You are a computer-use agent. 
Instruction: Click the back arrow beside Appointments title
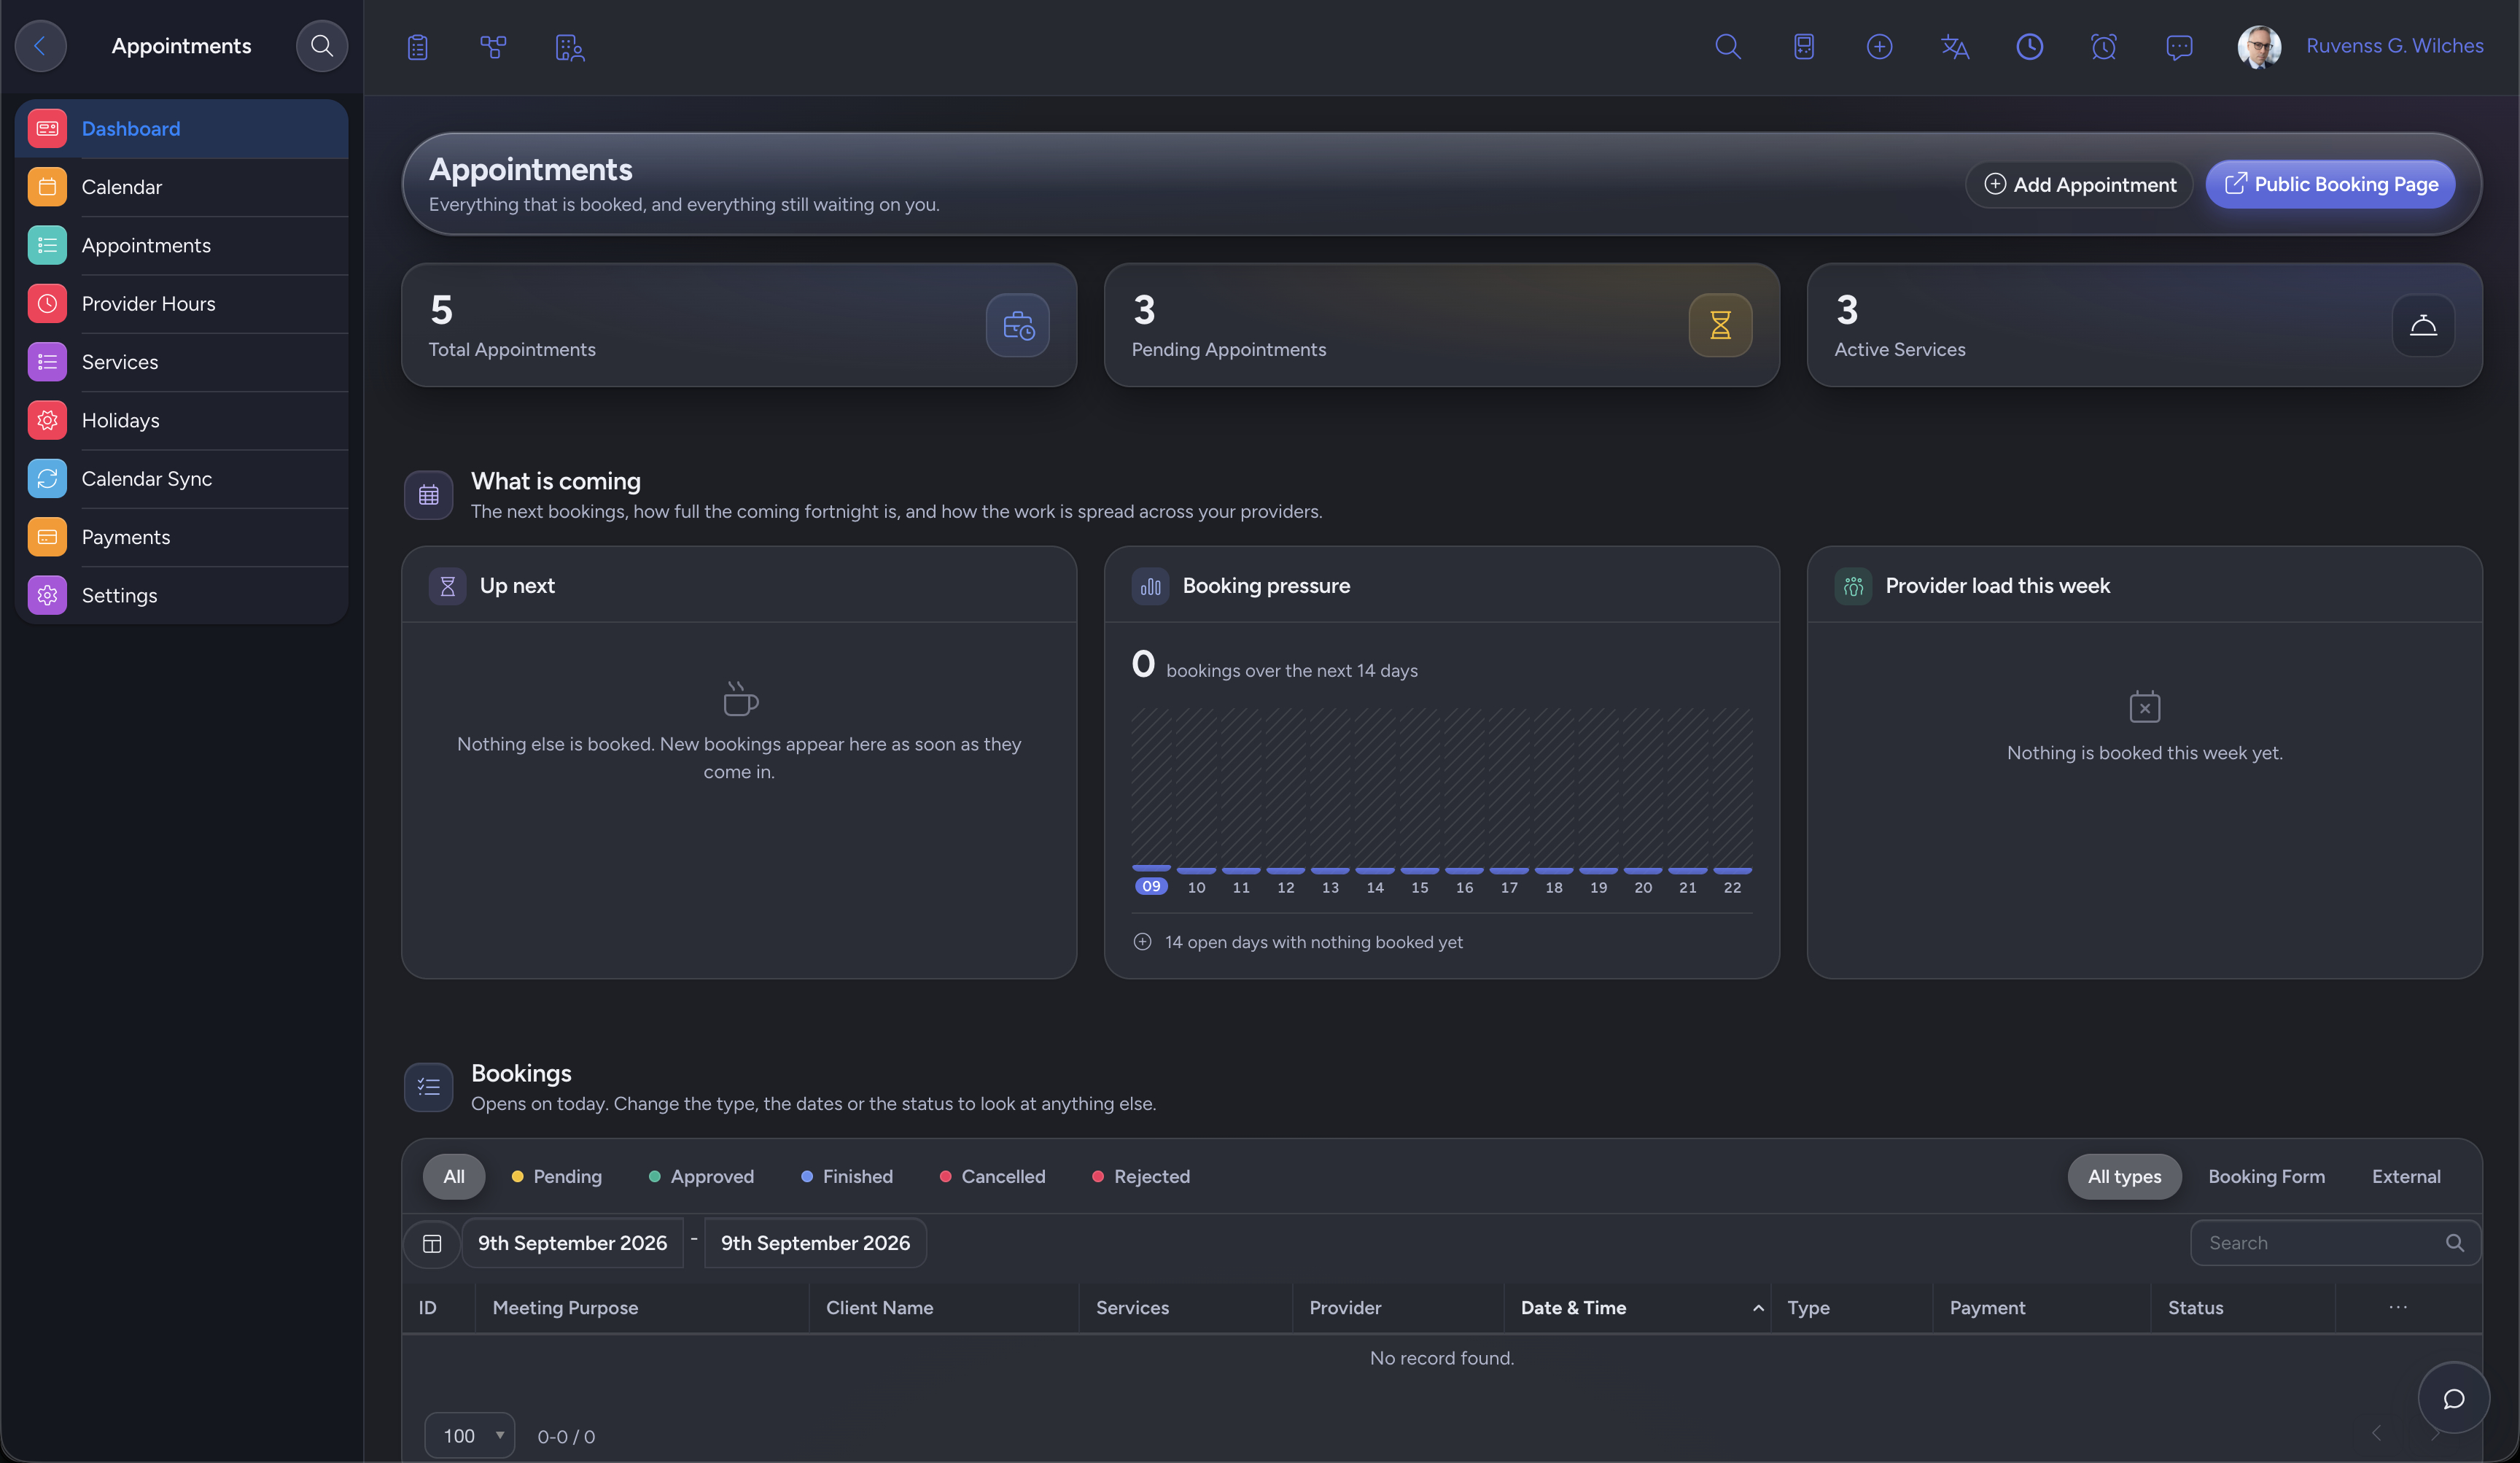tap(40, 46)
